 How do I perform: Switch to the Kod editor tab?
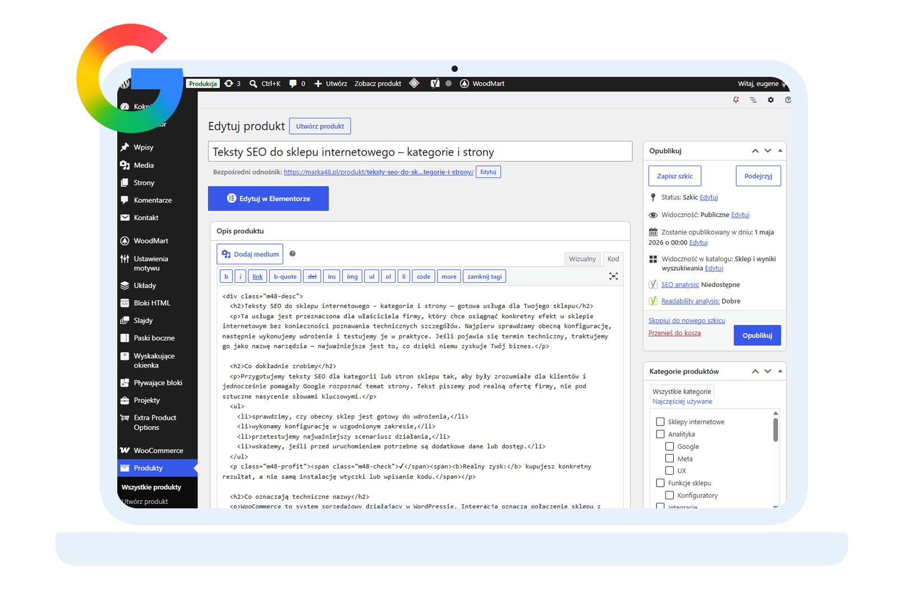[x=613, y=259]
